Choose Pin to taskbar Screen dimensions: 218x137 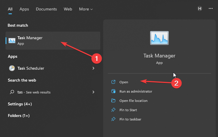[x=130, y=119]
